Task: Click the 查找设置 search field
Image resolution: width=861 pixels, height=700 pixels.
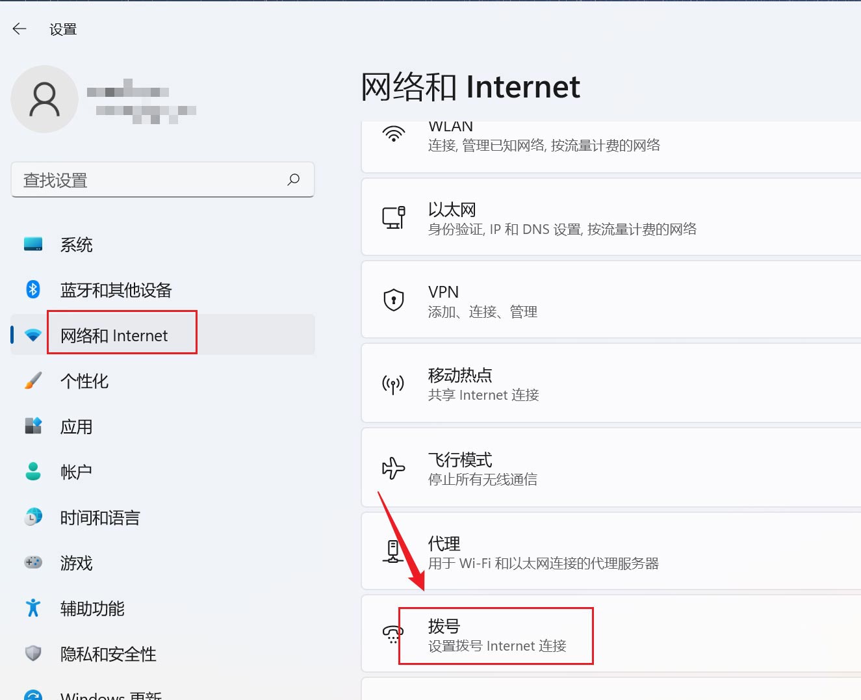Action: [162, 180]
